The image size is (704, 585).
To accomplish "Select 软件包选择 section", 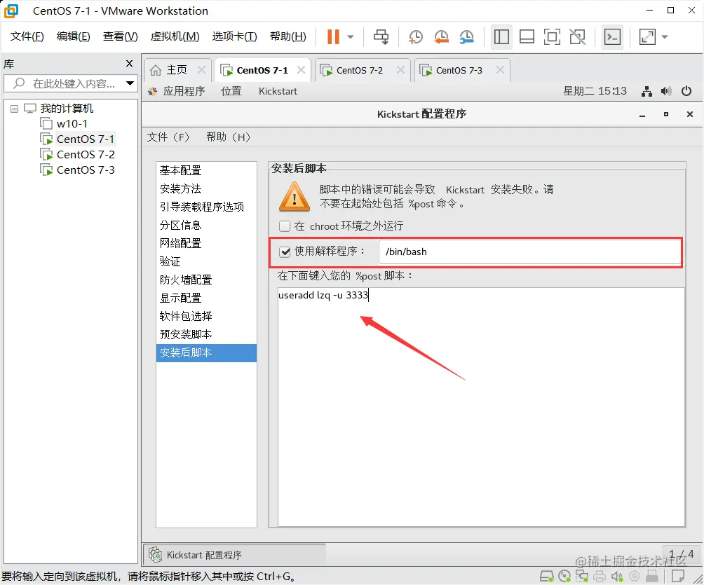I will pyautogui.click(x=207, y=316).
